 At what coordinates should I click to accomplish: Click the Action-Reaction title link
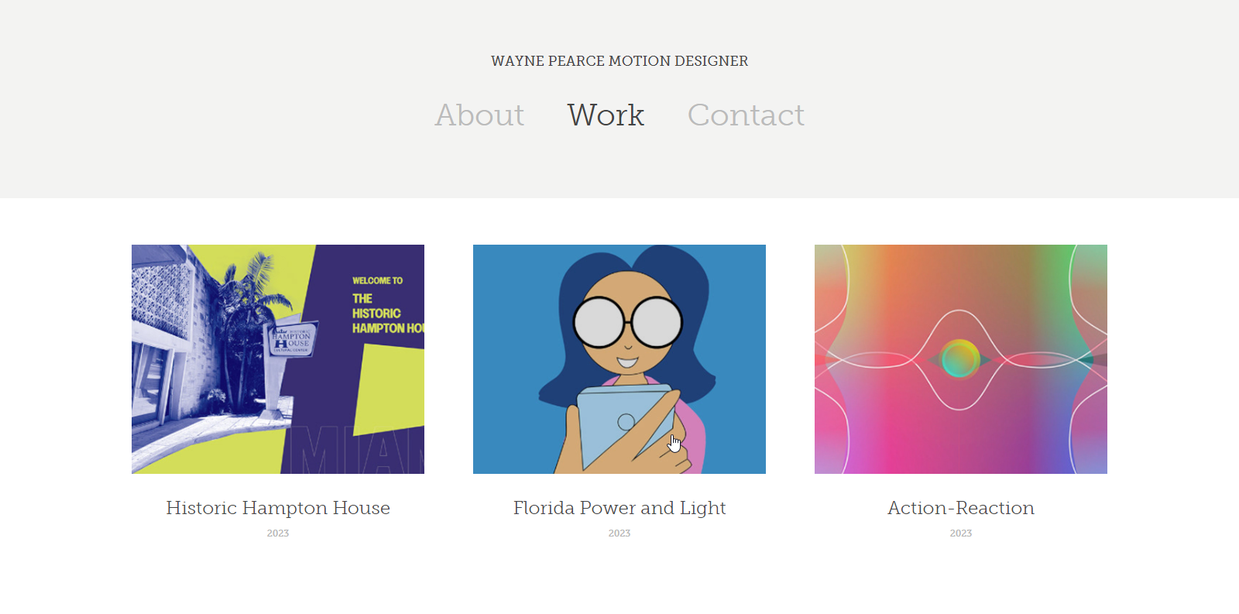(961, 508)
